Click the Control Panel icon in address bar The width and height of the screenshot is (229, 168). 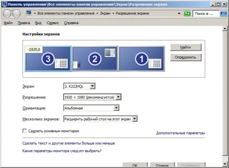click(29, 13)
